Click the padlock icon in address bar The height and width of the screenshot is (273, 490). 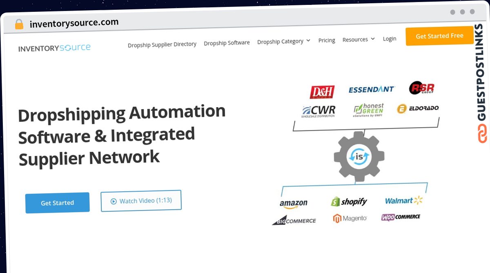[19, 24]
